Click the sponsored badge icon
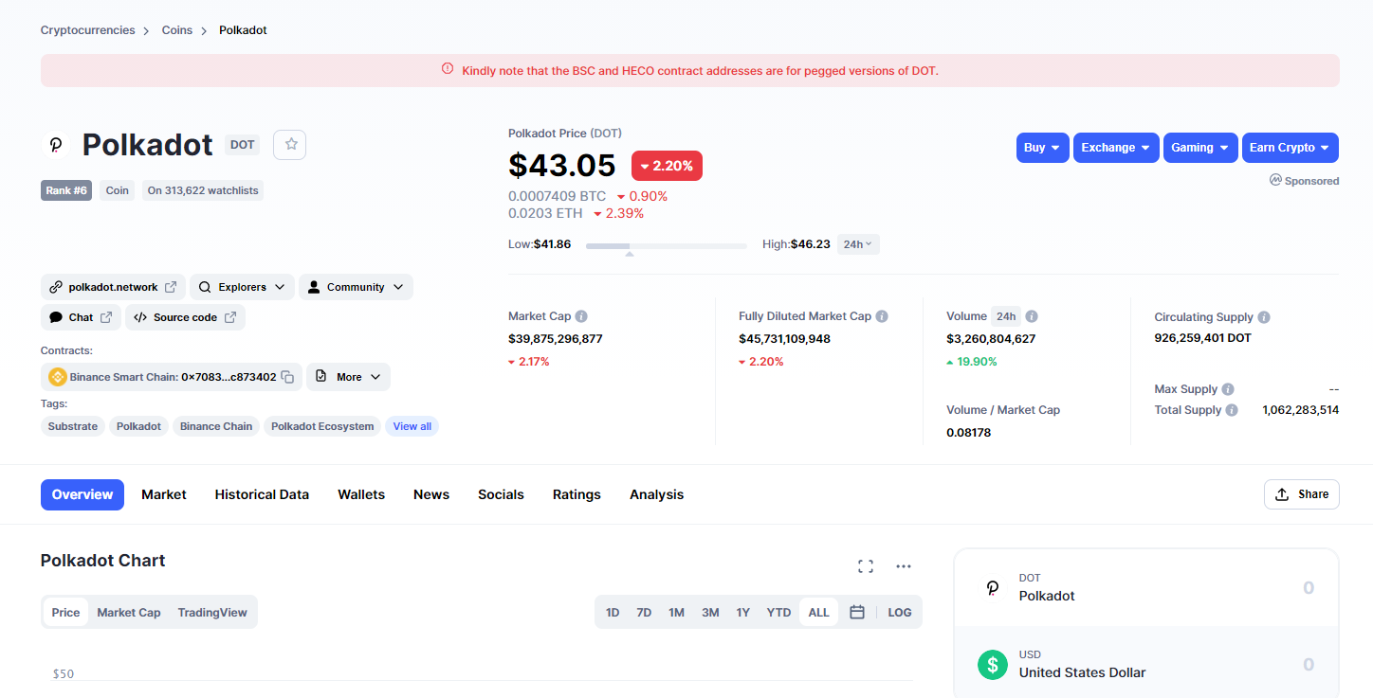The width and height of the screenshot is (1373, 698). pyautogui.click(x=1275, y=180)
